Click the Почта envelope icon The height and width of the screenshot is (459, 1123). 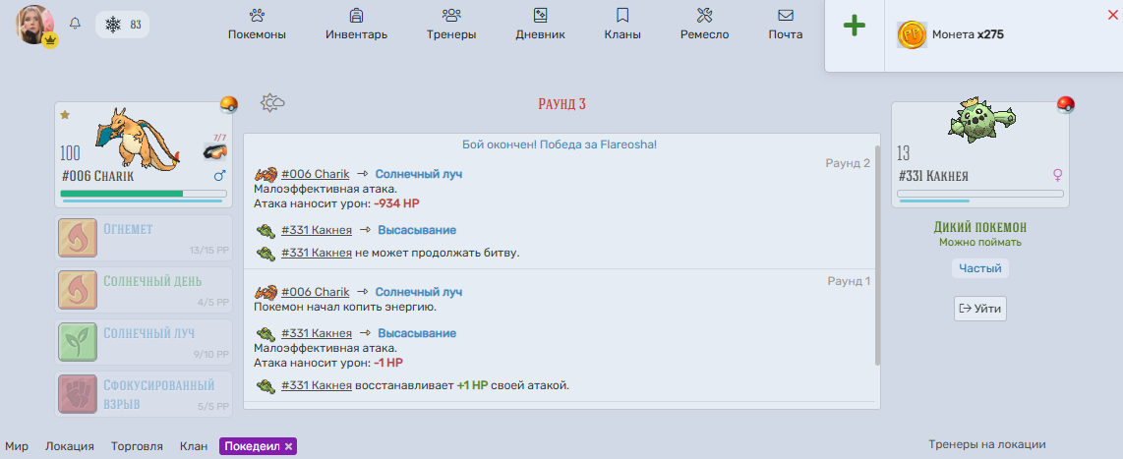[786, 15]
